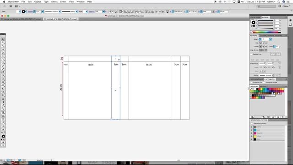Enable the Overprint Stroke checkbox

264,82
